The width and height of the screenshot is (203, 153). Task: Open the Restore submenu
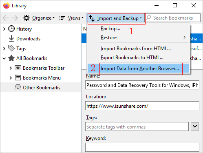click(x=138, y=38)
